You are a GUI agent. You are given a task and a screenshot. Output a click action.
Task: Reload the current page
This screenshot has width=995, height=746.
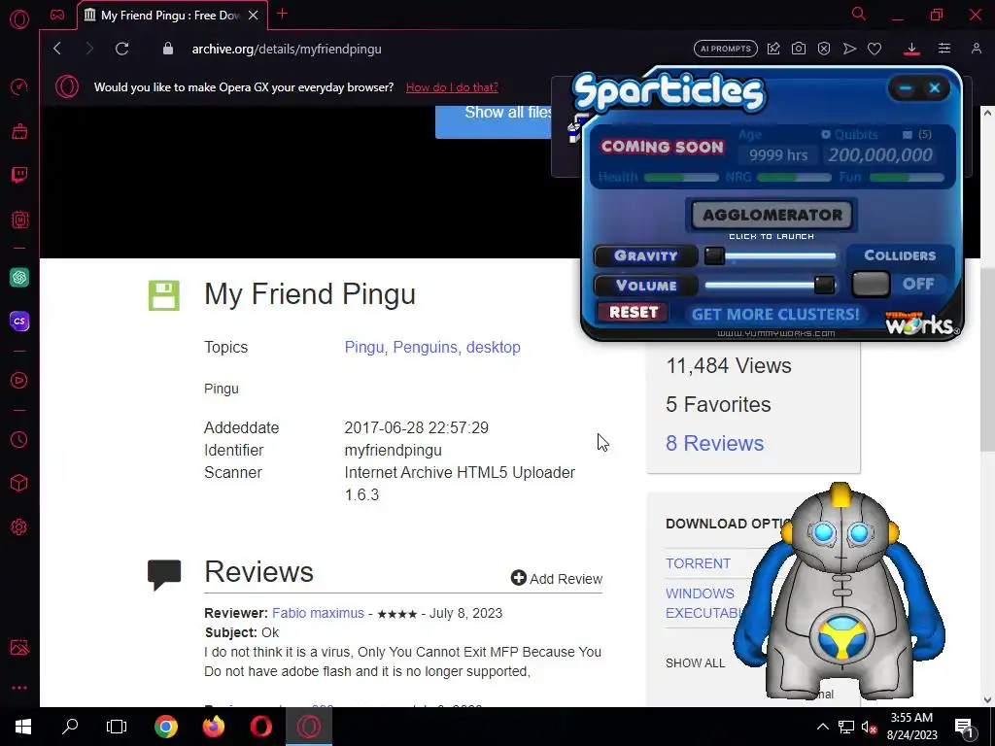(121, 49)
